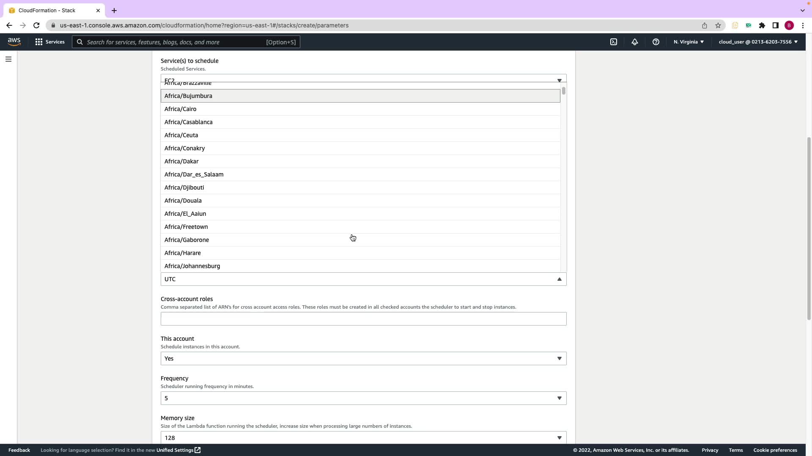Screen dimensions: 812x456
Task: Reload the page
Action: click(36, 25)
